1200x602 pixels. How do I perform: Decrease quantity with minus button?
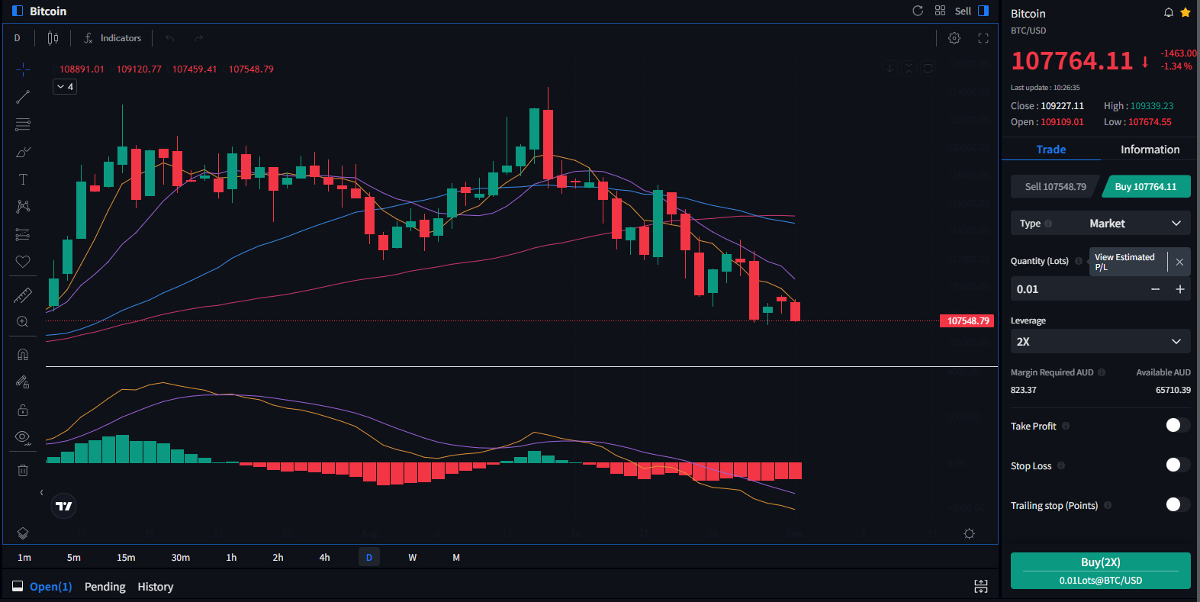pos(1155,289)
